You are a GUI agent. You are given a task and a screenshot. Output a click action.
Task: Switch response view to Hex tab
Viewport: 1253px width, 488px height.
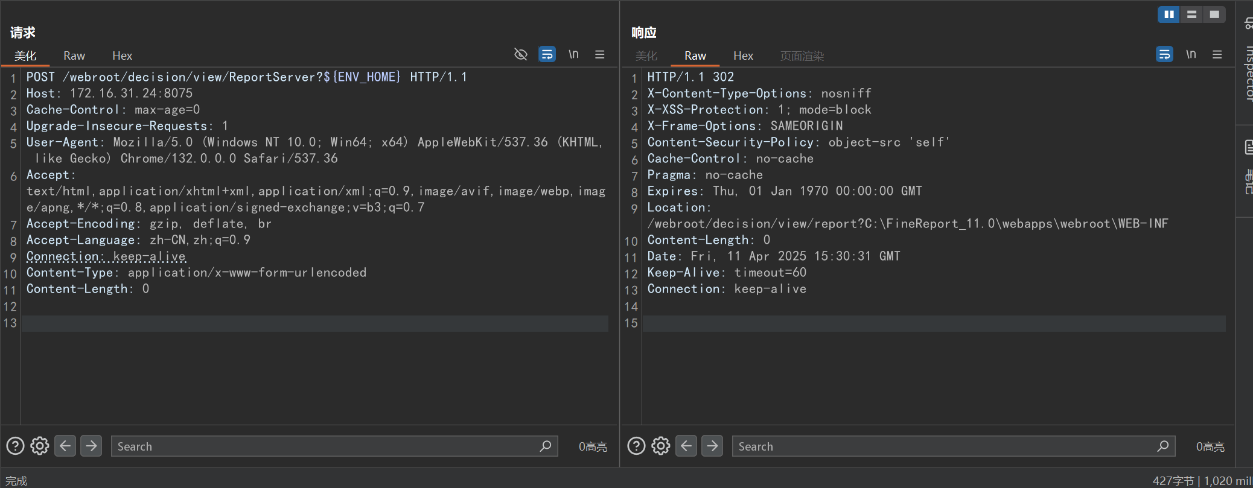click(743, 55)
